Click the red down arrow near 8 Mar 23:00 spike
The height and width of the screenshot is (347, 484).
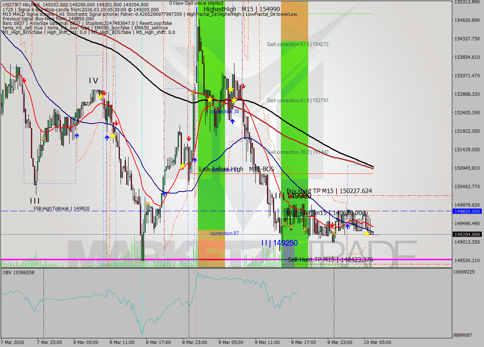[189, 138]
